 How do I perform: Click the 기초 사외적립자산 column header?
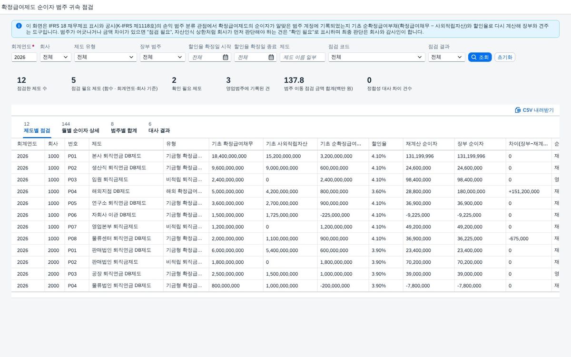[x=290, y=144]
